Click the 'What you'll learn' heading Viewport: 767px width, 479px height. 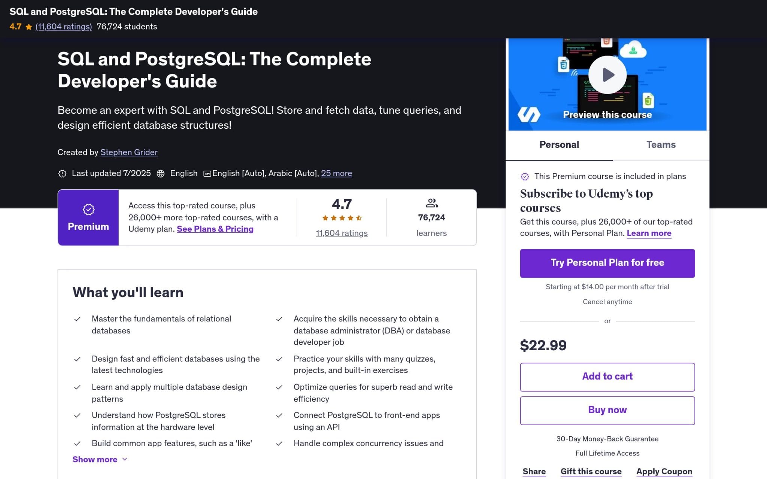tap(128, 292)
